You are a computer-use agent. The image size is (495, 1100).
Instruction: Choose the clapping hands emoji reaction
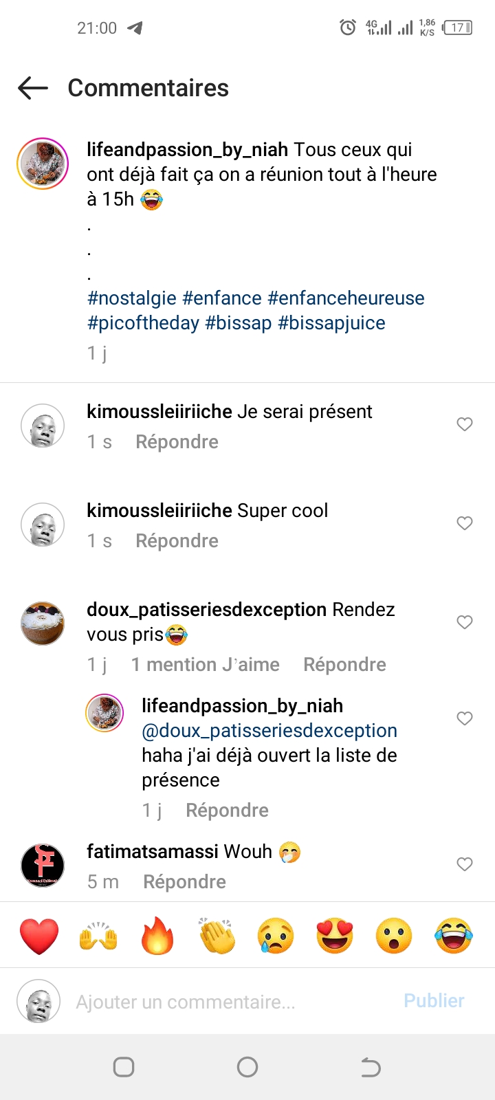pyautogui.click(x=217, y=936)
